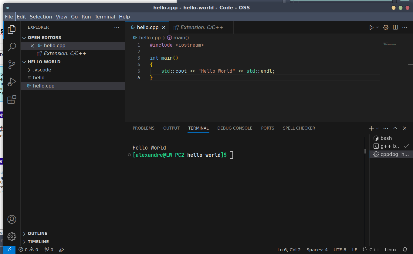
Task: Open the Run and Debug view
Action: tap(12, 82)
